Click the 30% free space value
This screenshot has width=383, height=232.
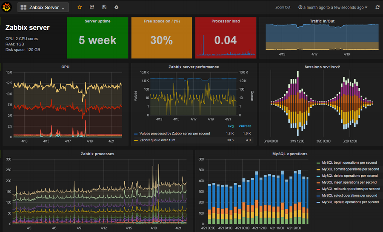point(161,40)
